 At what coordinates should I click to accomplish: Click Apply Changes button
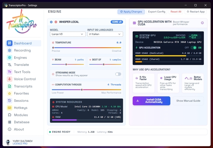point(131,12)
